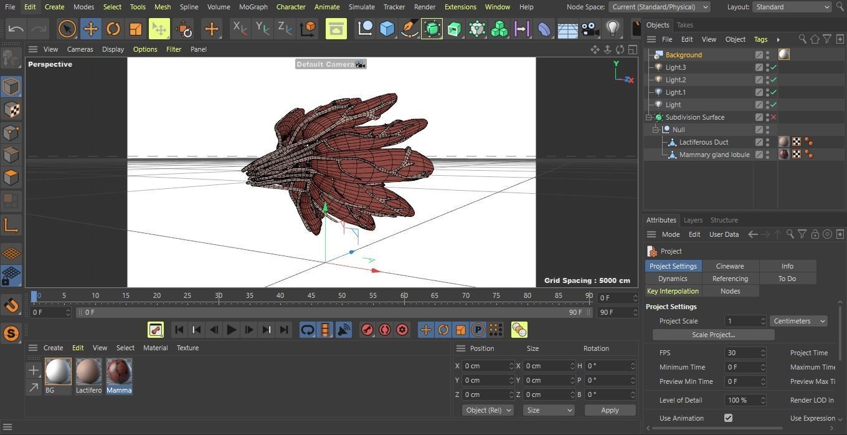Play the animation forward
The width and height of the screenshot is (847, 435).
[231, 330]
